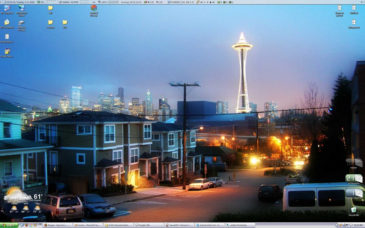The width and height of the screenshot is (365, 228).
Task: Switch to boxely - Microsoft Visual taskbar window
Action: 88,225
